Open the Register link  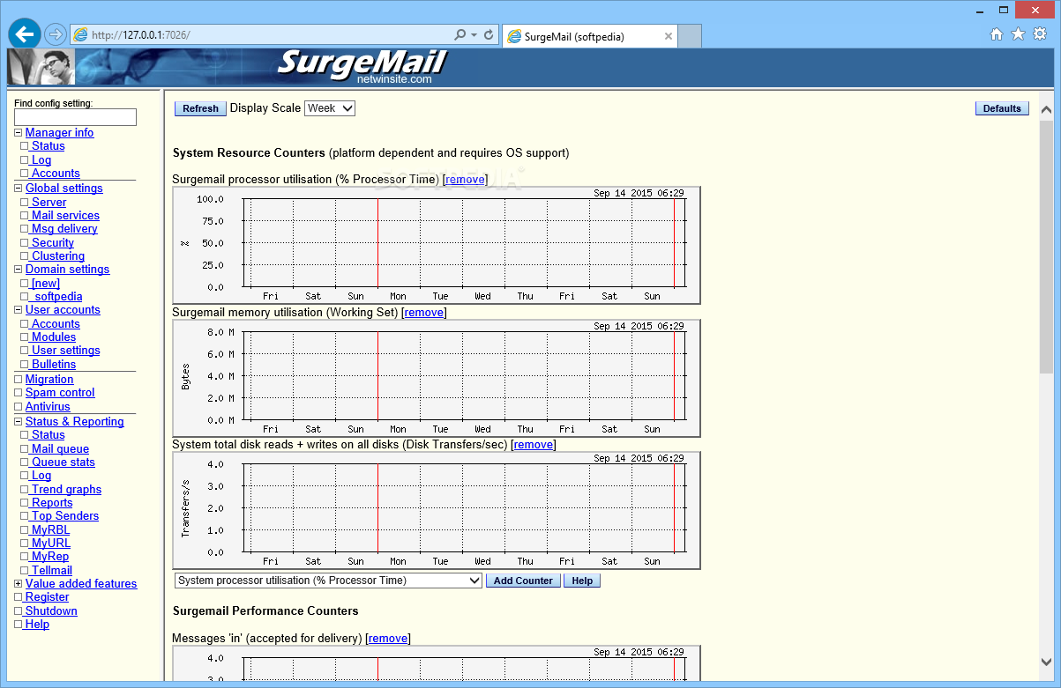(48, 597)
